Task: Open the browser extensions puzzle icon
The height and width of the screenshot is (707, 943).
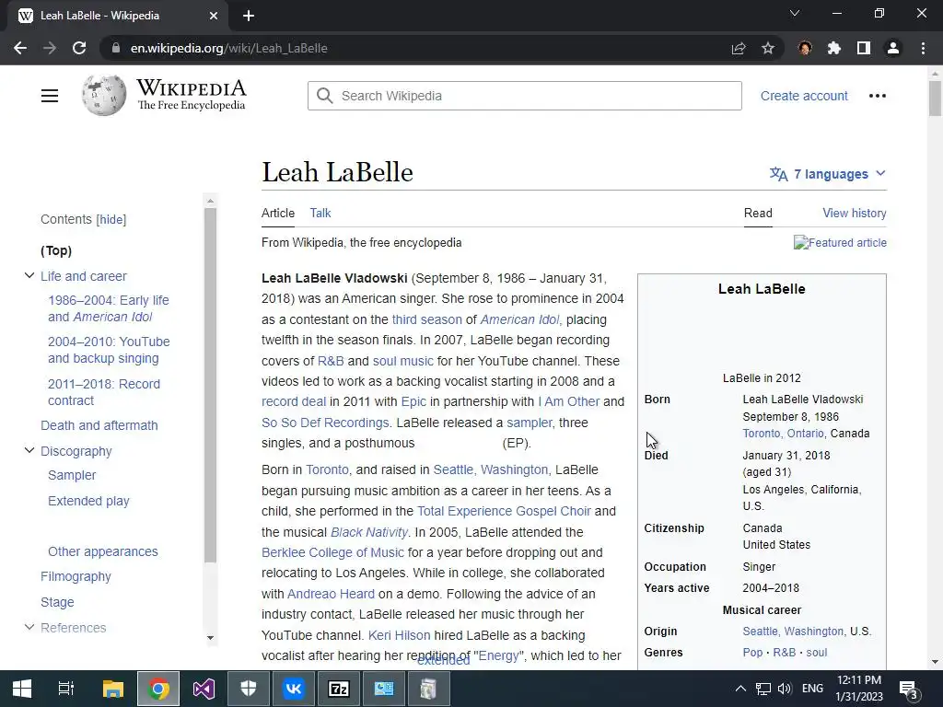Action: pos(834,48)
